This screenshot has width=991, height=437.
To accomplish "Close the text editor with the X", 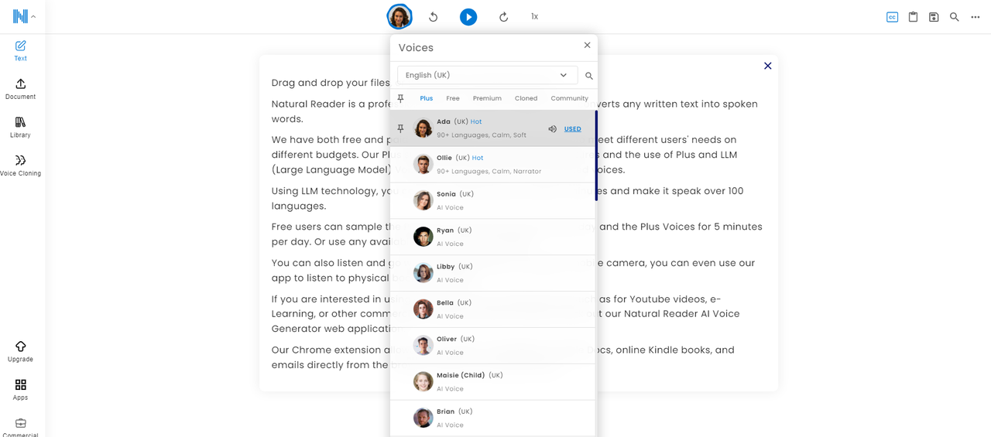I will pos(768,66).
